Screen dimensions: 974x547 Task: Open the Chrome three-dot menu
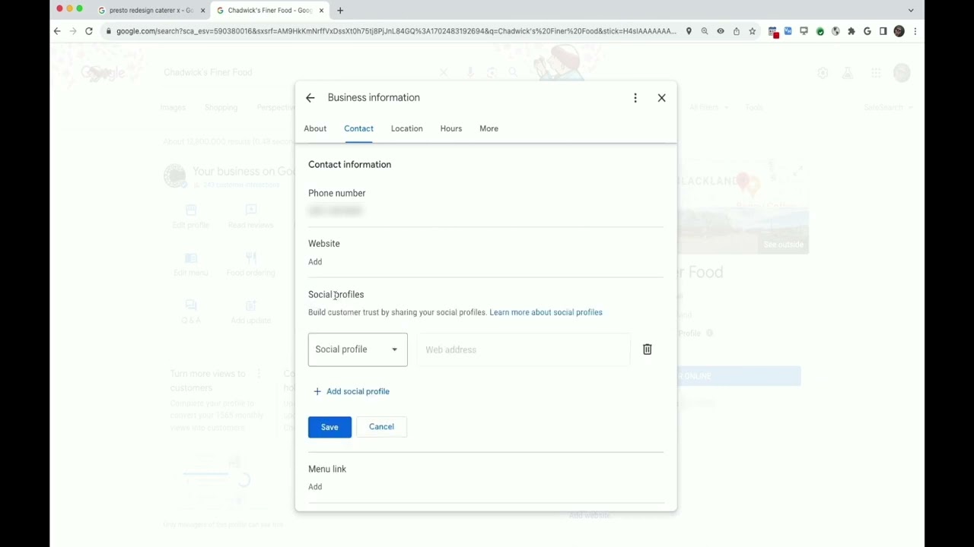tap(915, 31)
